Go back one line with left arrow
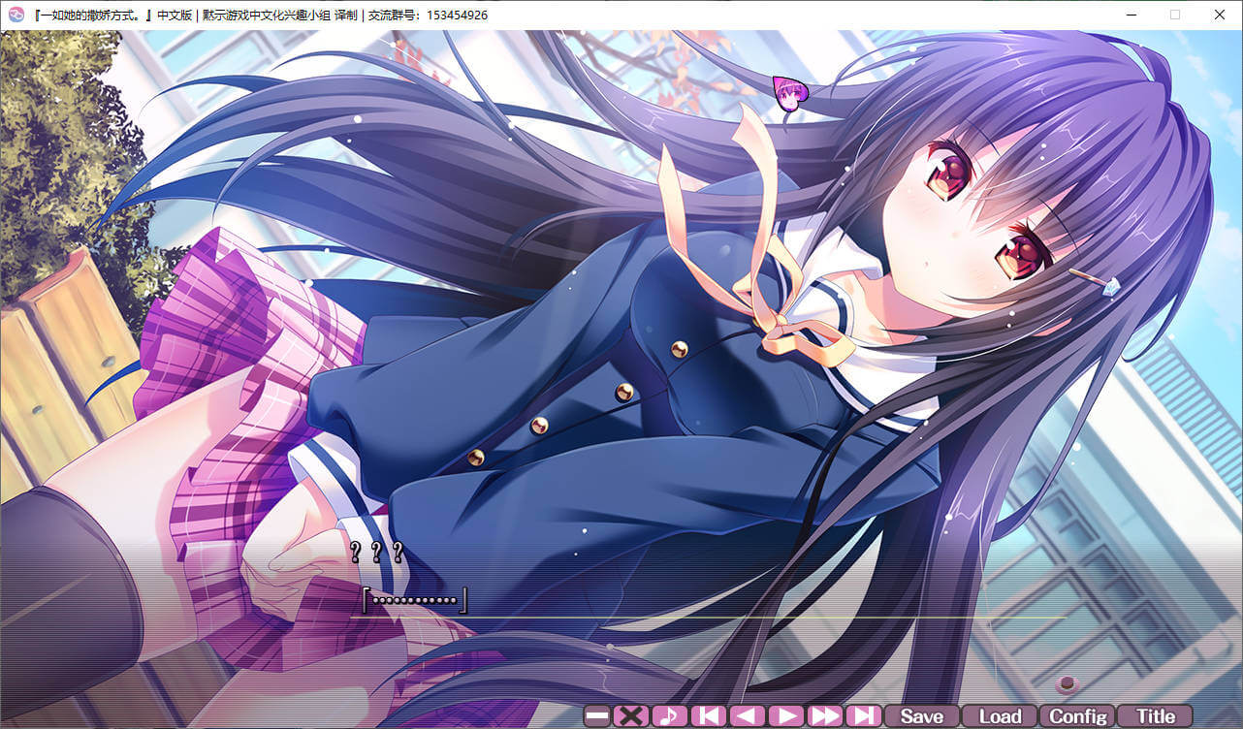 [x=747, y=716]
